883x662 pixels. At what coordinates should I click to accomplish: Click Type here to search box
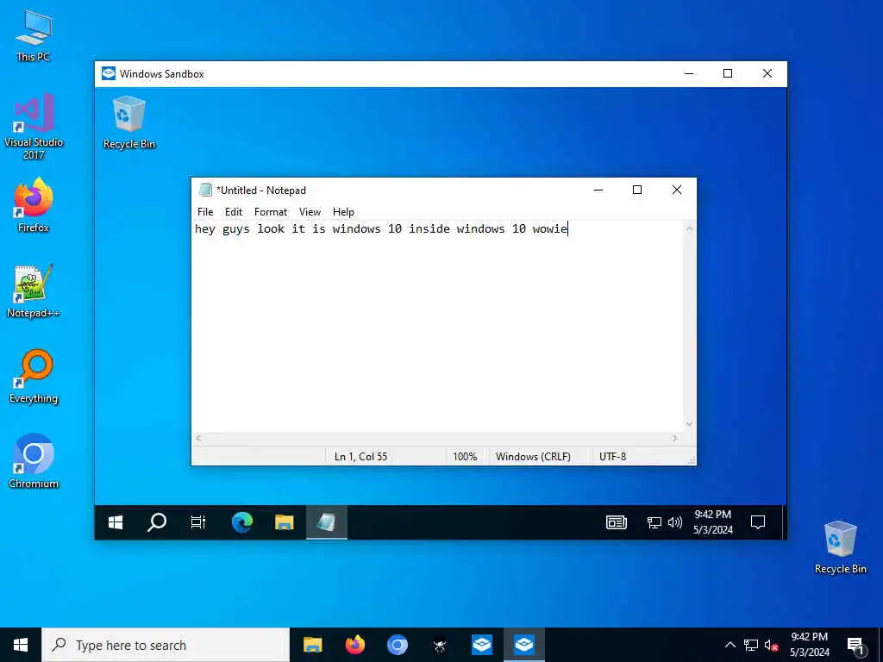pyautogui.click(x=166, y=645)
